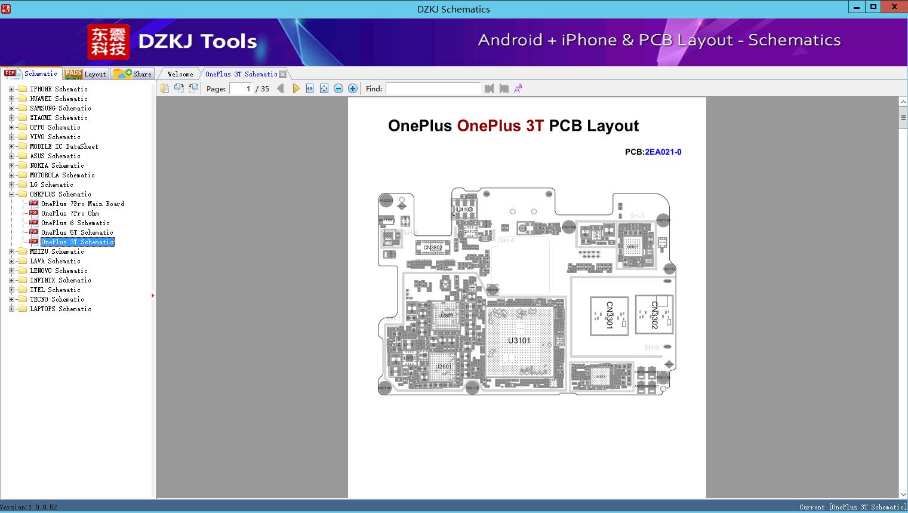Click the copy pages toolbar icon

pos(165,88)
